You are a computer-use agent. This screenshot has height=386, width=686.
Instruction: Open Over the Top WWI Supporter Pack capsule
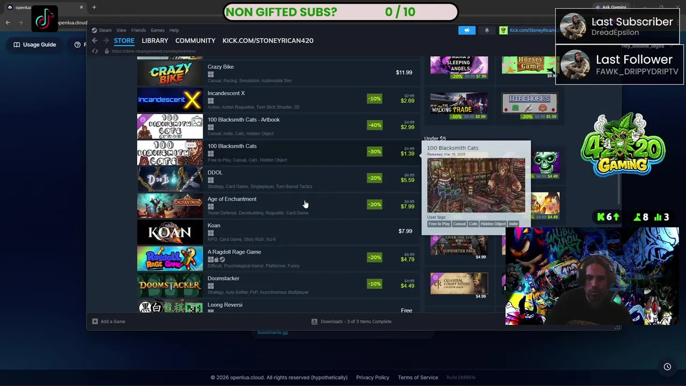click(x=459, y=244)
